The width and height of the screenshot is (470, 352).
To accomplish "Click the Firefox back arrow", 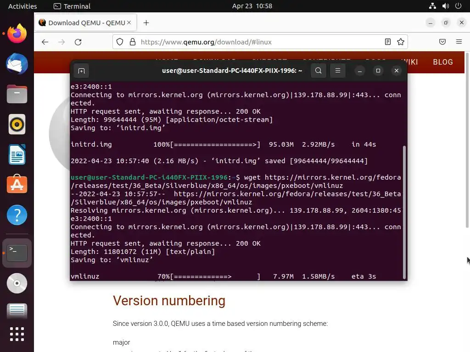I will [x=45, y=42].
